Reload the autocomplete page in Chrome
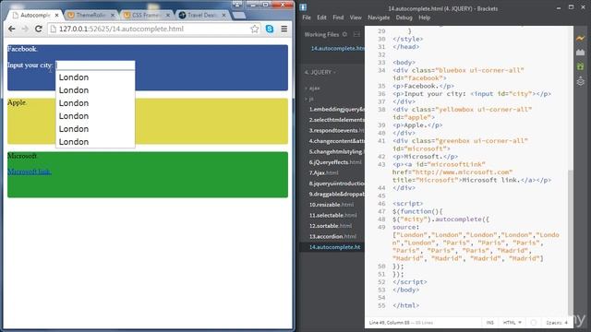This screenshot has width=591, height=332. [x=38, y=29]
